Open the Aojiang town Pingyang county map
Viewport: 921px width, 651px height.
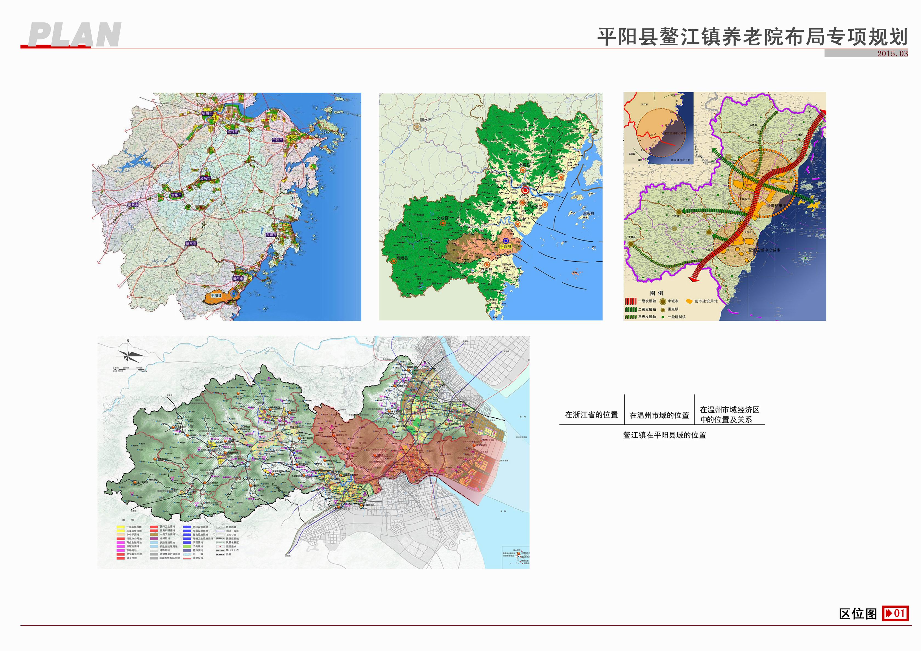tap(313, 452)
